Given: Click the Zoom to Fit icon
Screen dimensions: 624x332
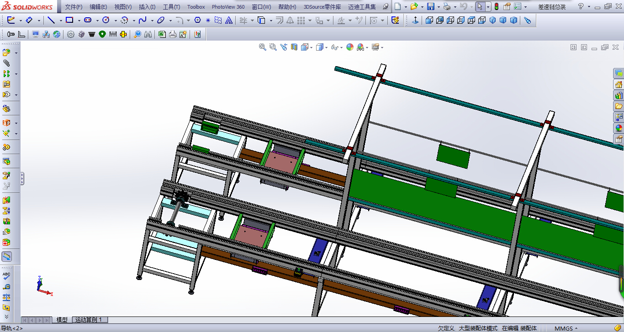Looking at the screenshot, I should point(263,47).
